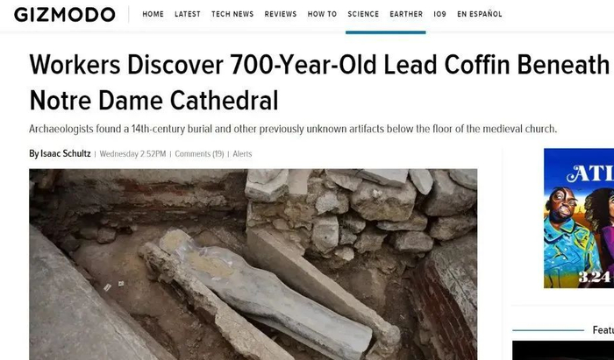Switch to the Science section
This screenshot has height=360, width=614.
(363, 14)
